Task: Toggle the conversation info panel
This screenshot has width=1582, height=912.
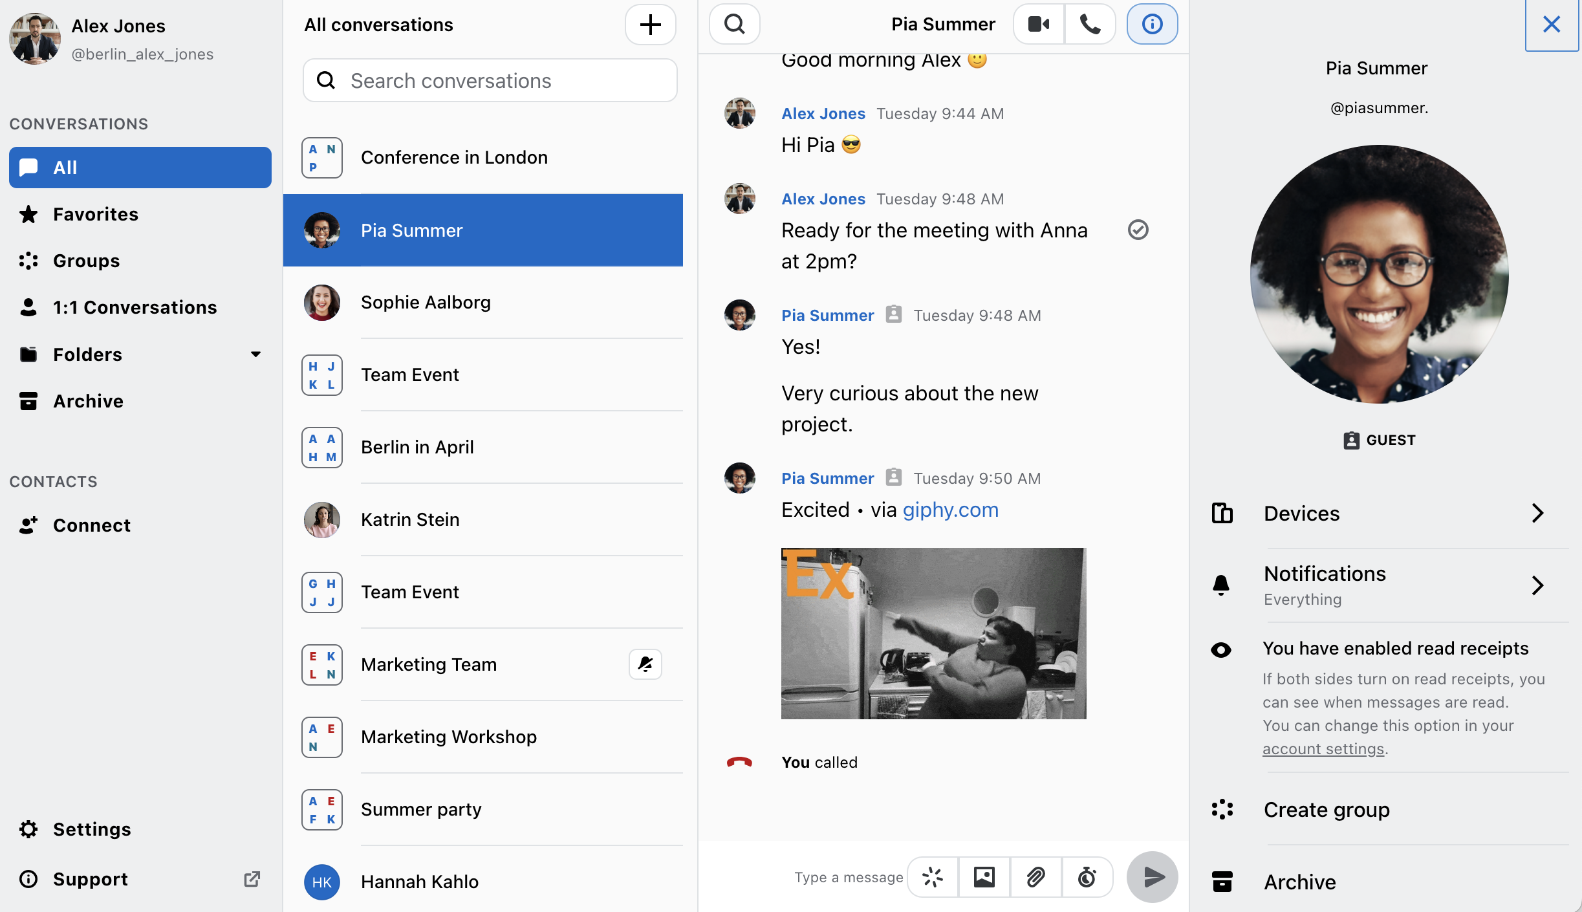Action: click(x=1152, y=25)
